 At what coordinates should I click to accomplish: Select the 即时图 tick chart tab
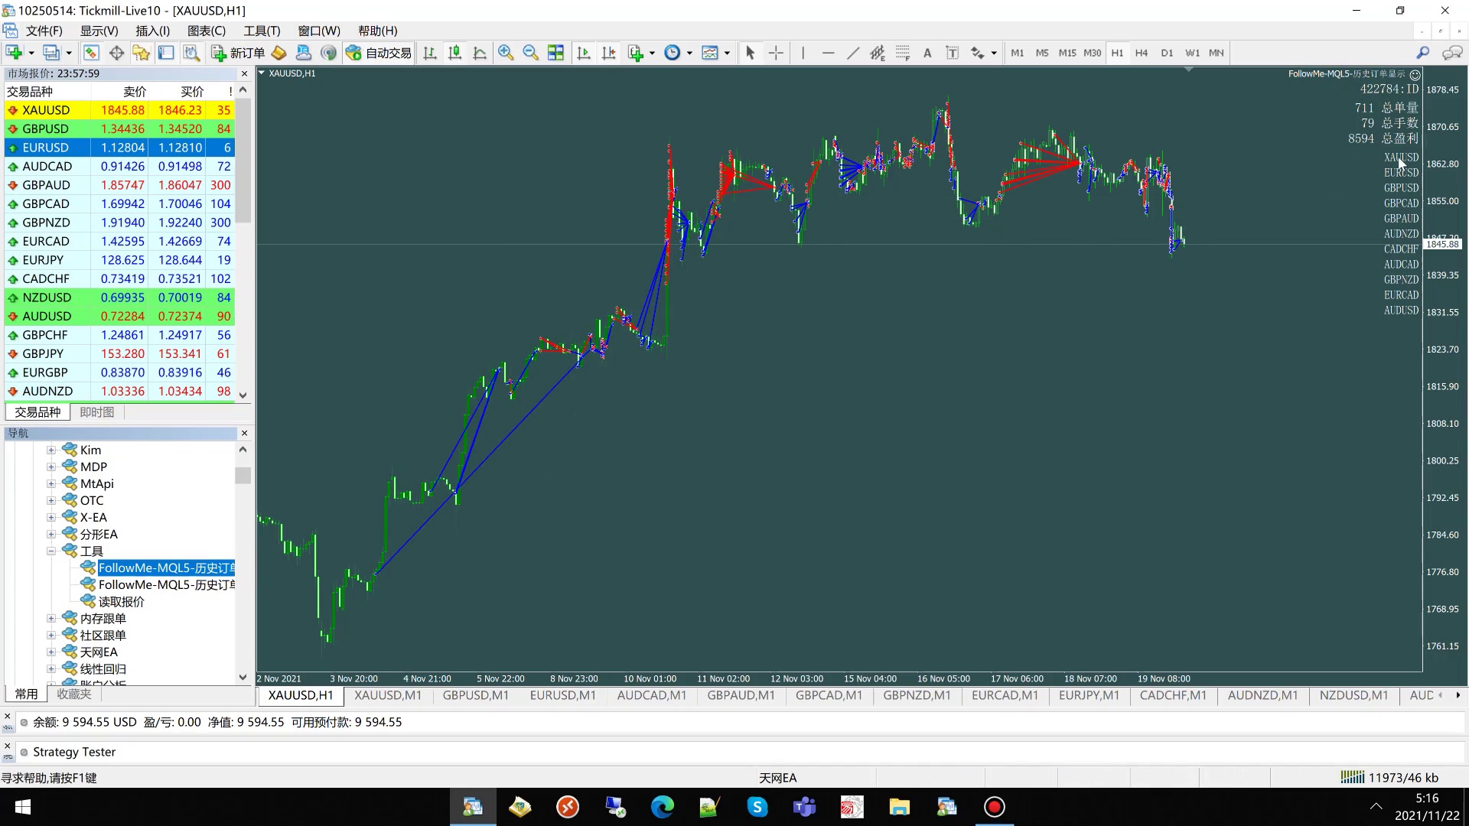[x=96, y=412]
